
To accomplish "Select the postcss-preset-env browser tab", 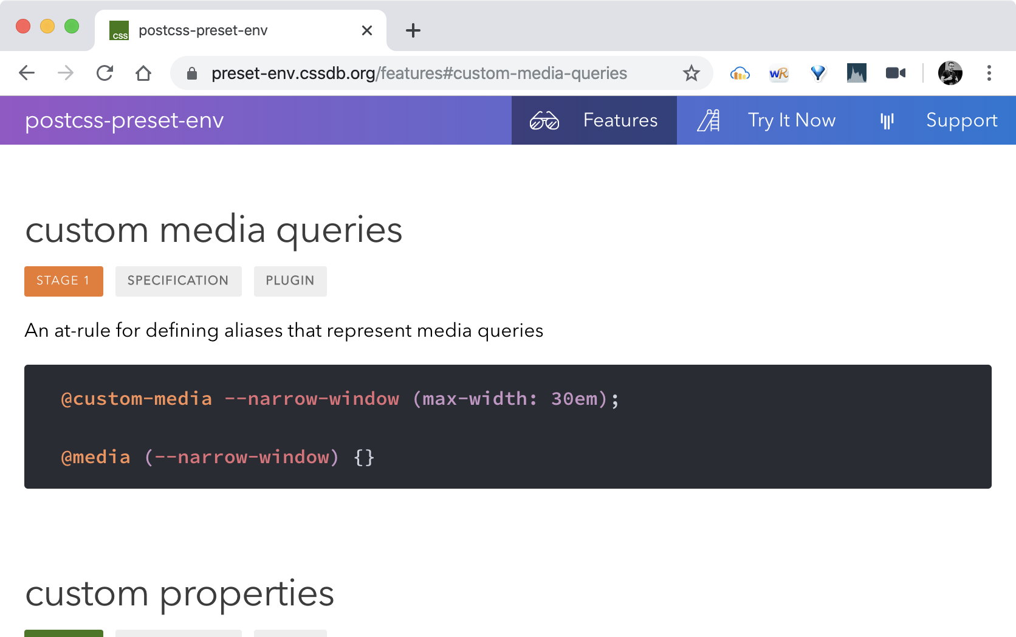I will pos(241,30).
